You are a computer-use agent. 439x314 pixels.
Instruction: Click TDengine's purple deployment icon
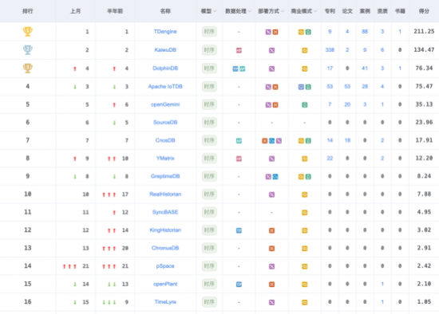coord(268,32)
